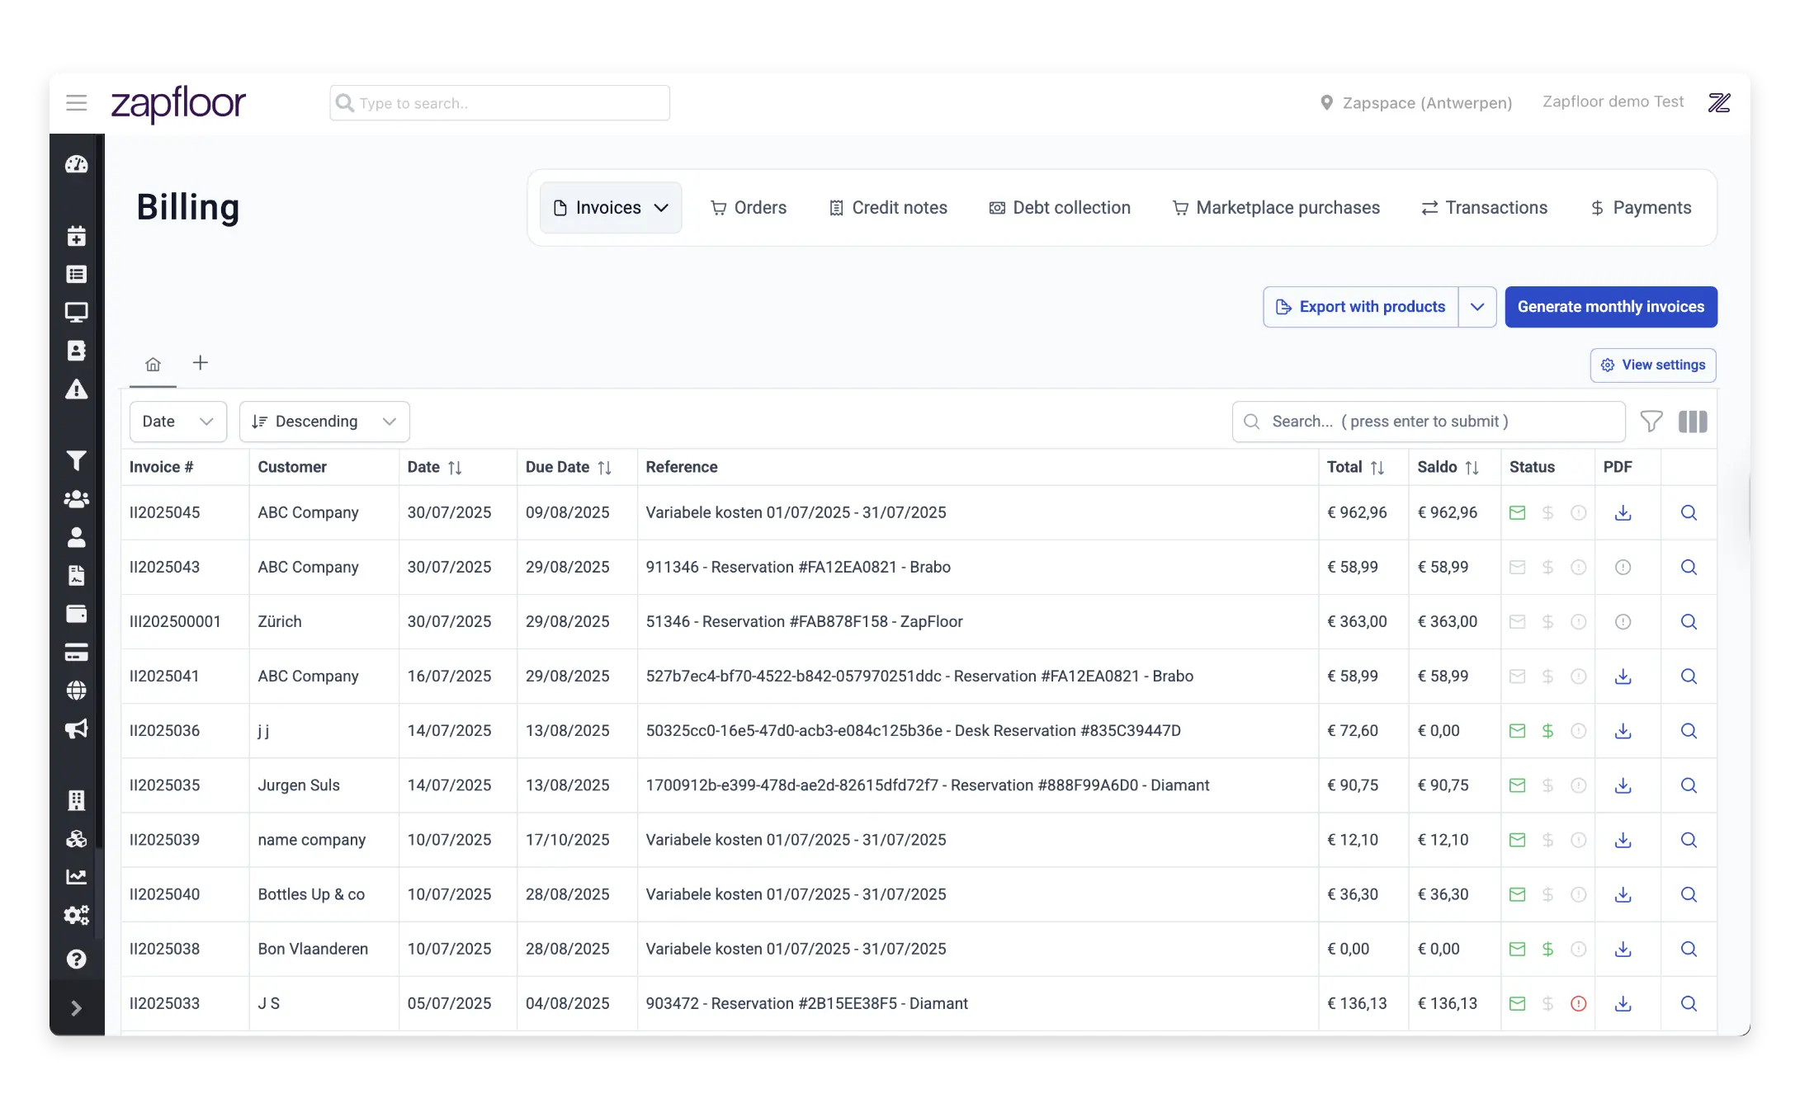This screenshot has width=1800, height=1108.
Task: Click the warning triangle sidebar icon
Action: click(76, 389)
